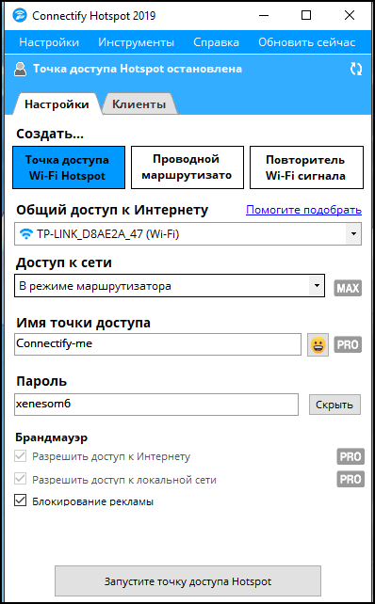Select the Настройки tab
Screen dimensions: 375x604
pos(57,104)
